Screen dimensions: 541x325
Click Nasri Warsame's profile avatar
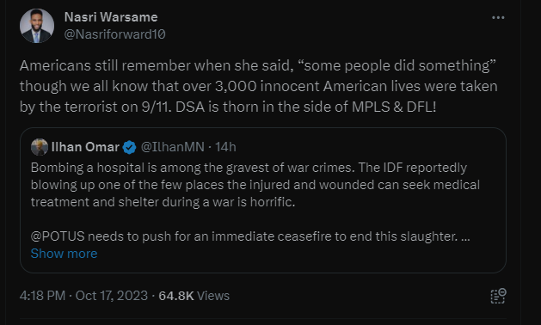[x=37, y=26]
